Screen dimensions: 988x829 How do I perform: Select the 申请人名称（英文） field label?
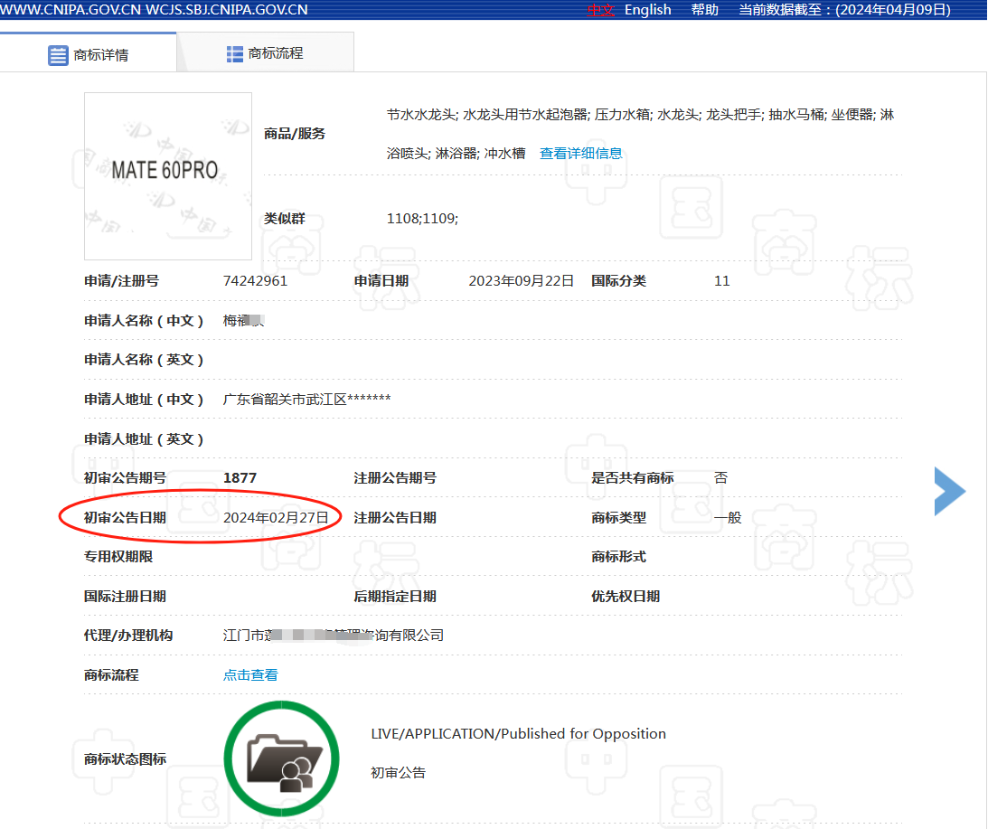[144, 360]
